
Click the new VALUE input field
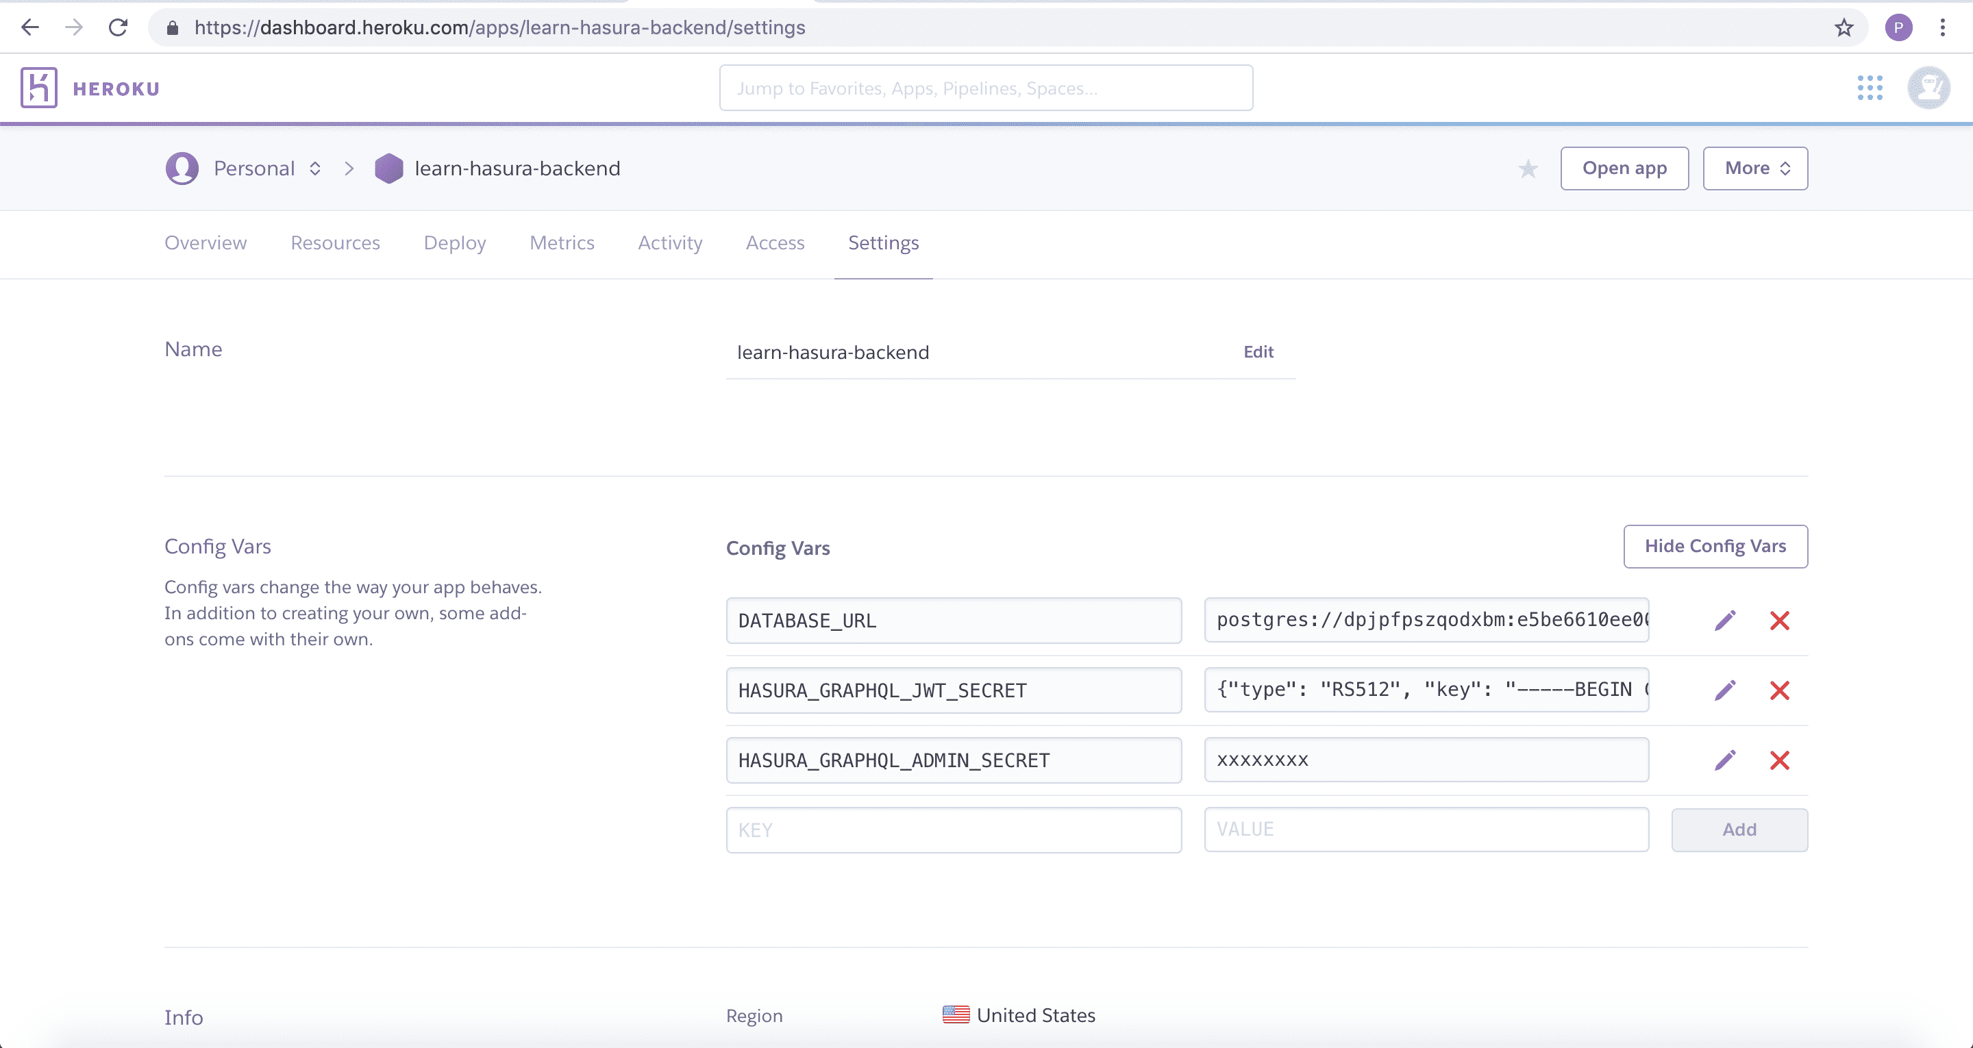(1426, 829)
